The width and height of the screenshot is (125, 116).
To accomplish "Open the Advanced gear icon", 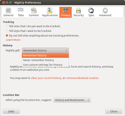I will pyautogui.click(x=105, y=10).
